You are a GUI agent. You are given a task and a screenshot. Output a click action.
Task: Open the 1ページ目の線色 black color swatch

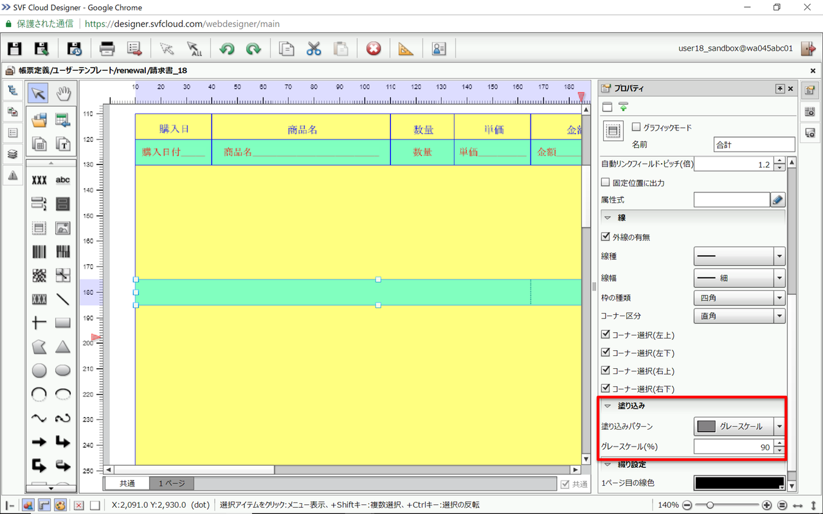click(739, 483)
